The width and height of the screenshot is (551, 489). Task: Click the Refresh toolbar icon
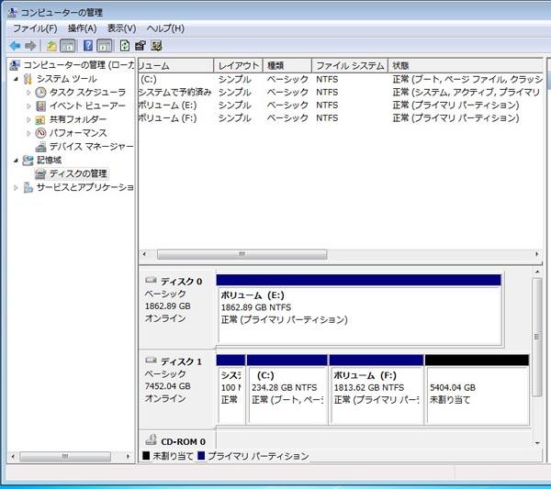tap(124, 46)
